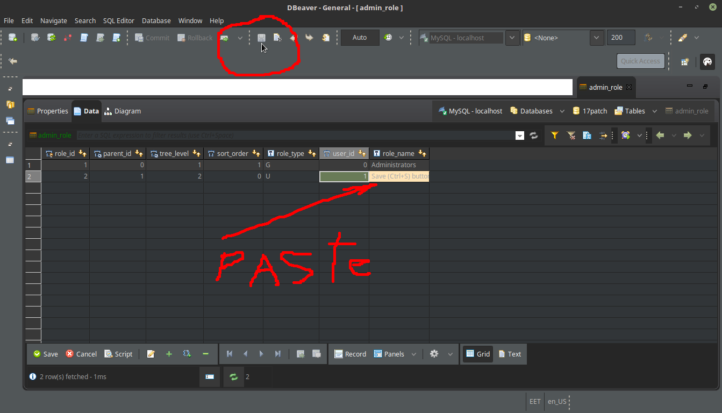Expand the Databases navigation dropdown
The width and height of the screenshot is (722, 413).
[x=562, y=111]
